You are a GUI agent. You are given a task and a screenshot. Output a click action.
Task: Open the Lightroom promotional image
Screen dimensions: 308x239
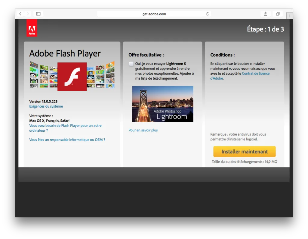tap(163, 104)
